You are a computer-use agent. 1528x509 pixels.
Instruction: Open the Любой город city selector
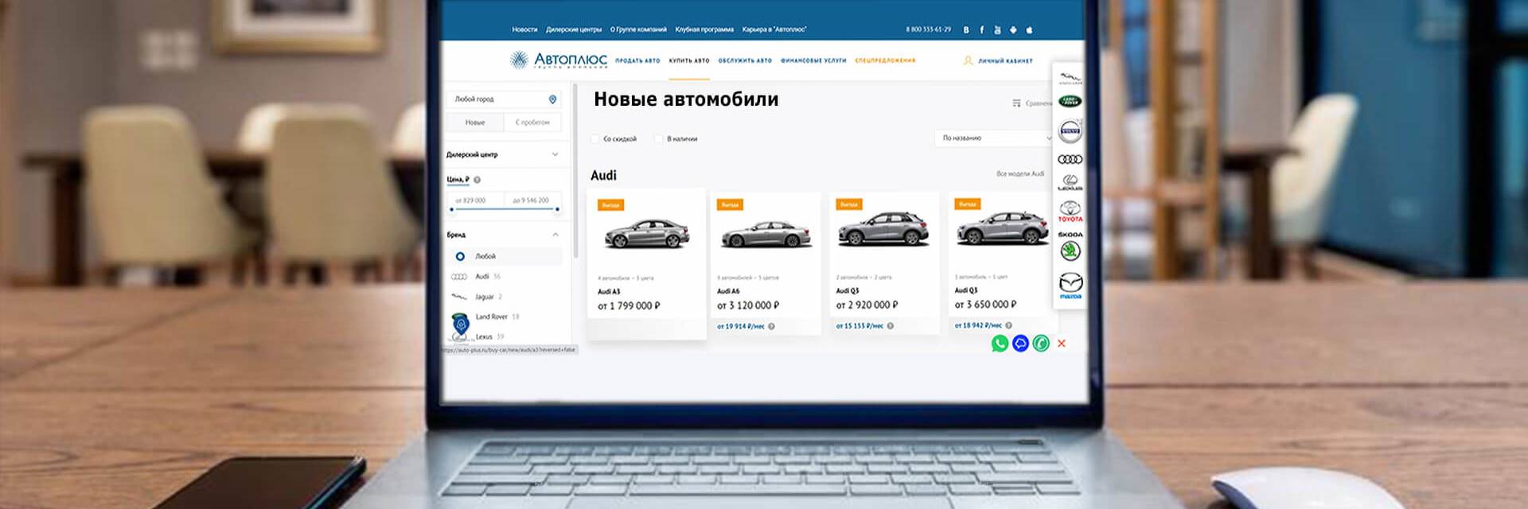pos(504,99)
